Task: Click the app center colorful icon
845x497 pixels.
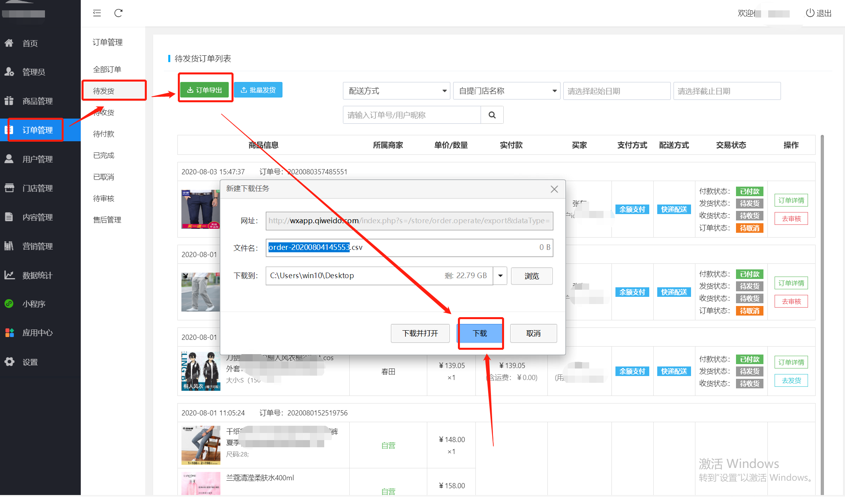Action: tap(9, 333)
